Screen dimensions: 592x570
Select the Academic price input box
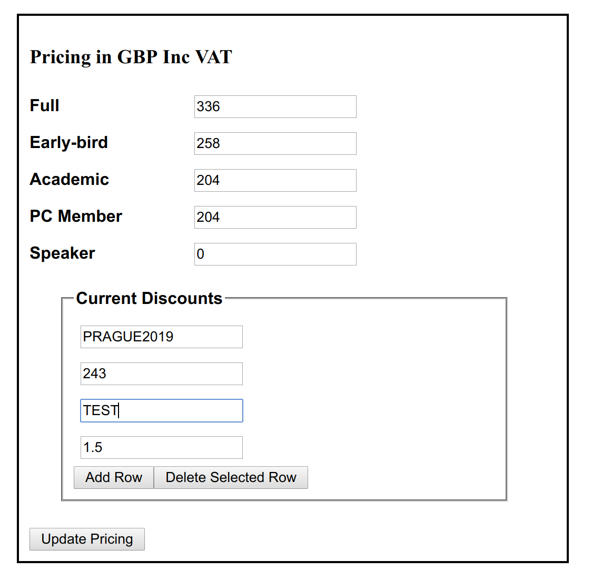click(275, 180)
